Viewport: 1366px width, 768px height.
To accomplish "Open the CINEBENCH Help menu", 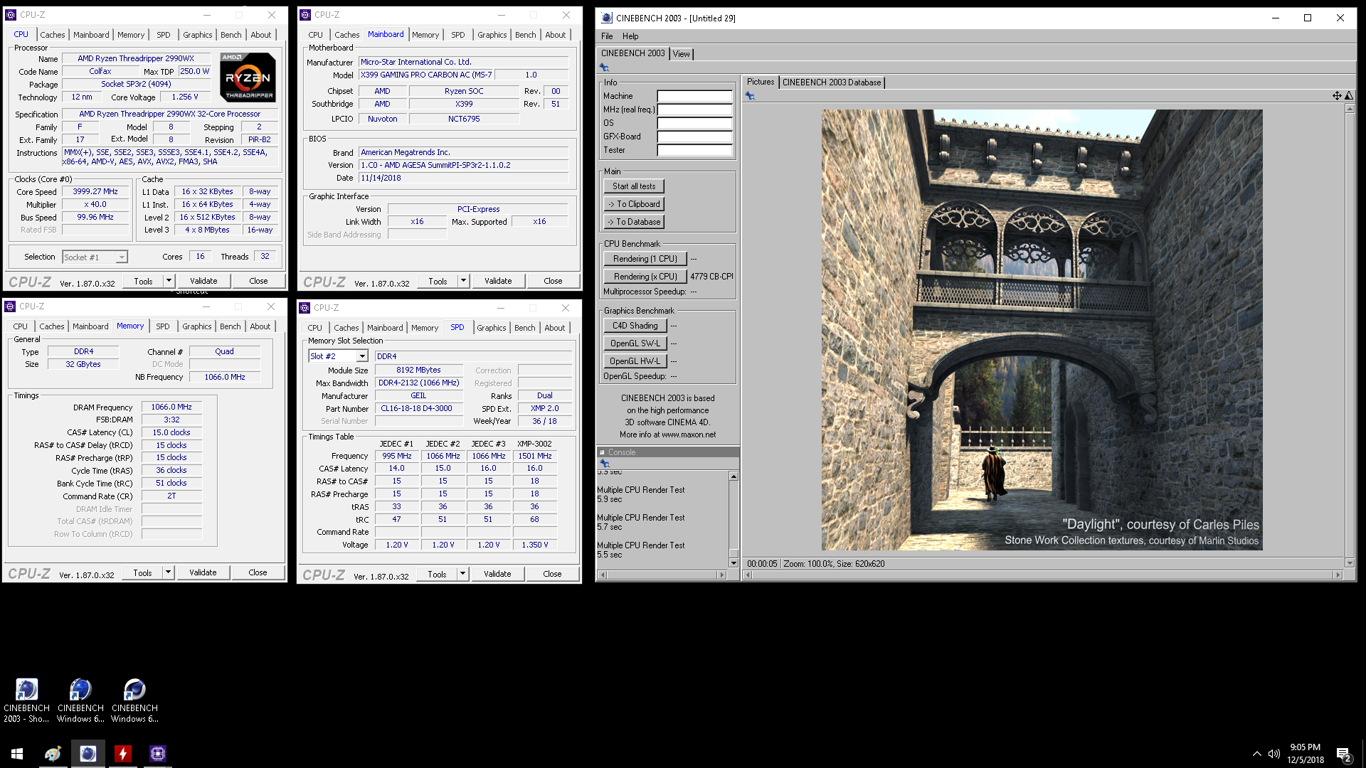I will pyautogui.click(x=630, y=36).
